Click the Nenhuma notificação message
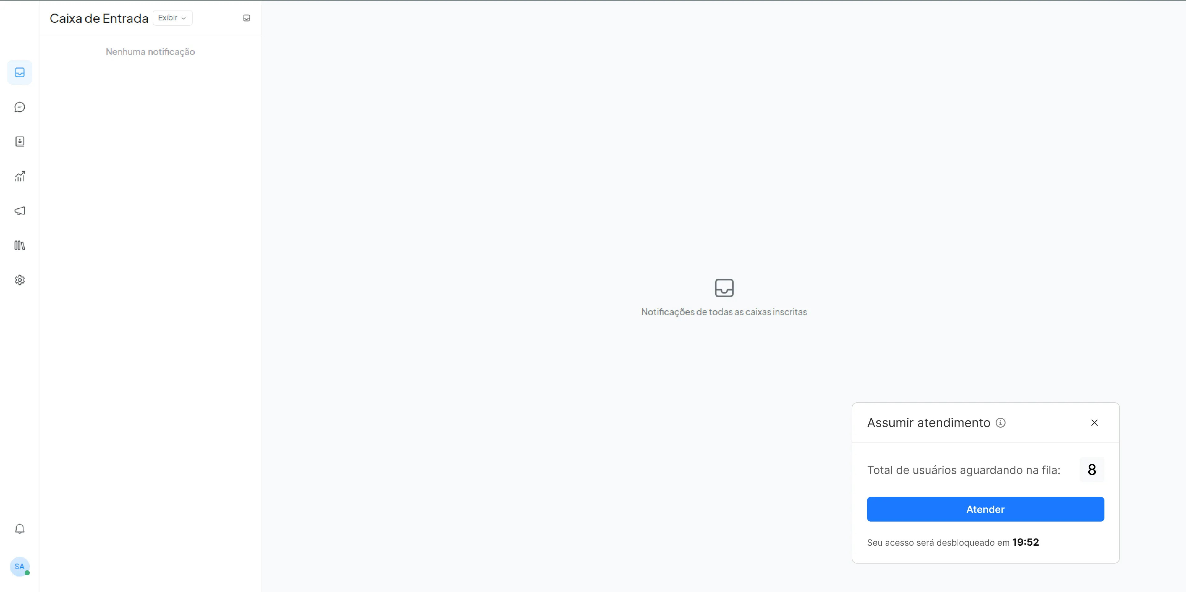The height and width of the screenshot is (592, 1186). pos(150,52)
